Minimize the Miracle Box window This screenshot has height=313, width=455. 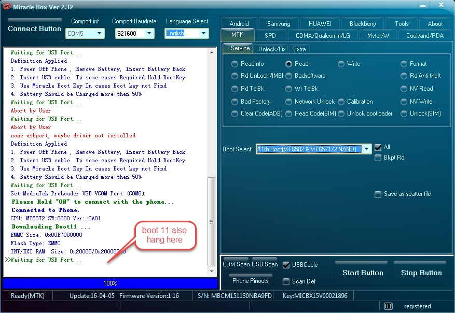pos(422,6)
